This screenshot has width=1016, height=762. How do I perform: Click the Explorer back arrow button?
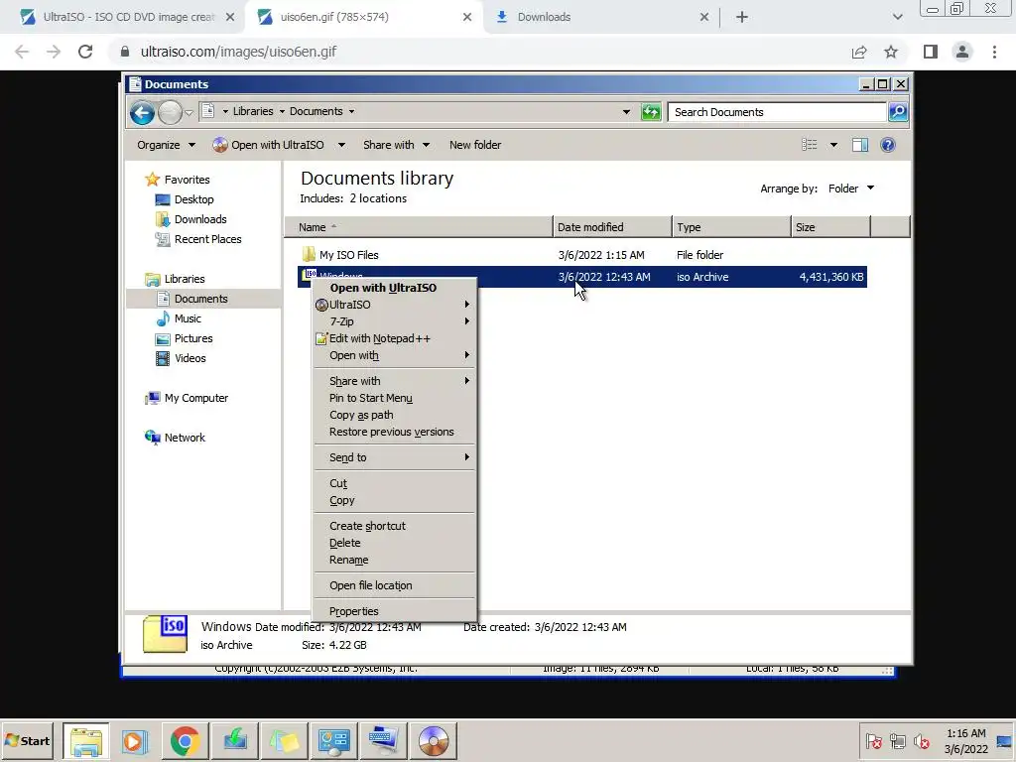142,113
